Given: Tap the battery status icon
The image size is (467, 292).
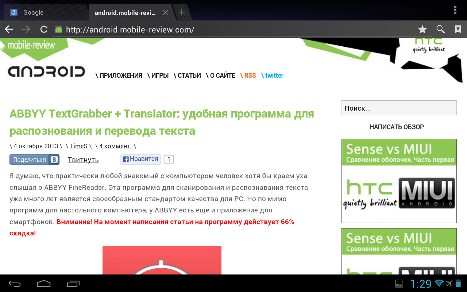Looking at the screenshot, I should point(458,283).
